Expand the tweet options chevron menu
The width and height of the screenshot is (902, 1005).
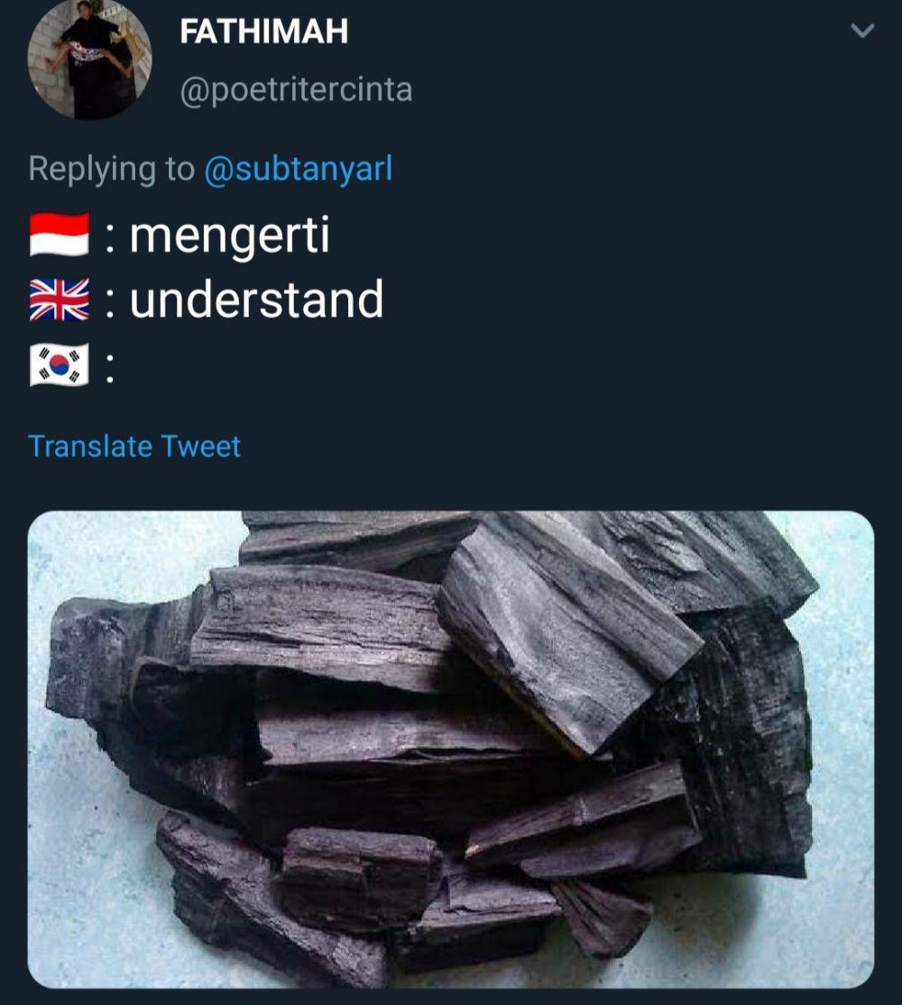coord(862,31)
